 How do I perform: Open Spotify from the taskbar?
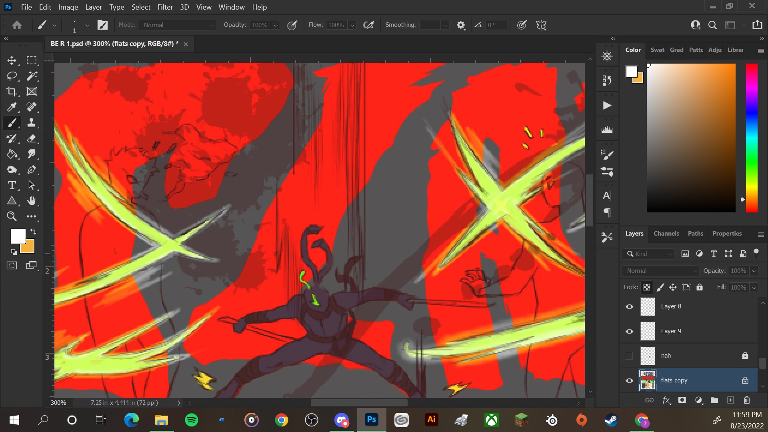pos(192,420)
